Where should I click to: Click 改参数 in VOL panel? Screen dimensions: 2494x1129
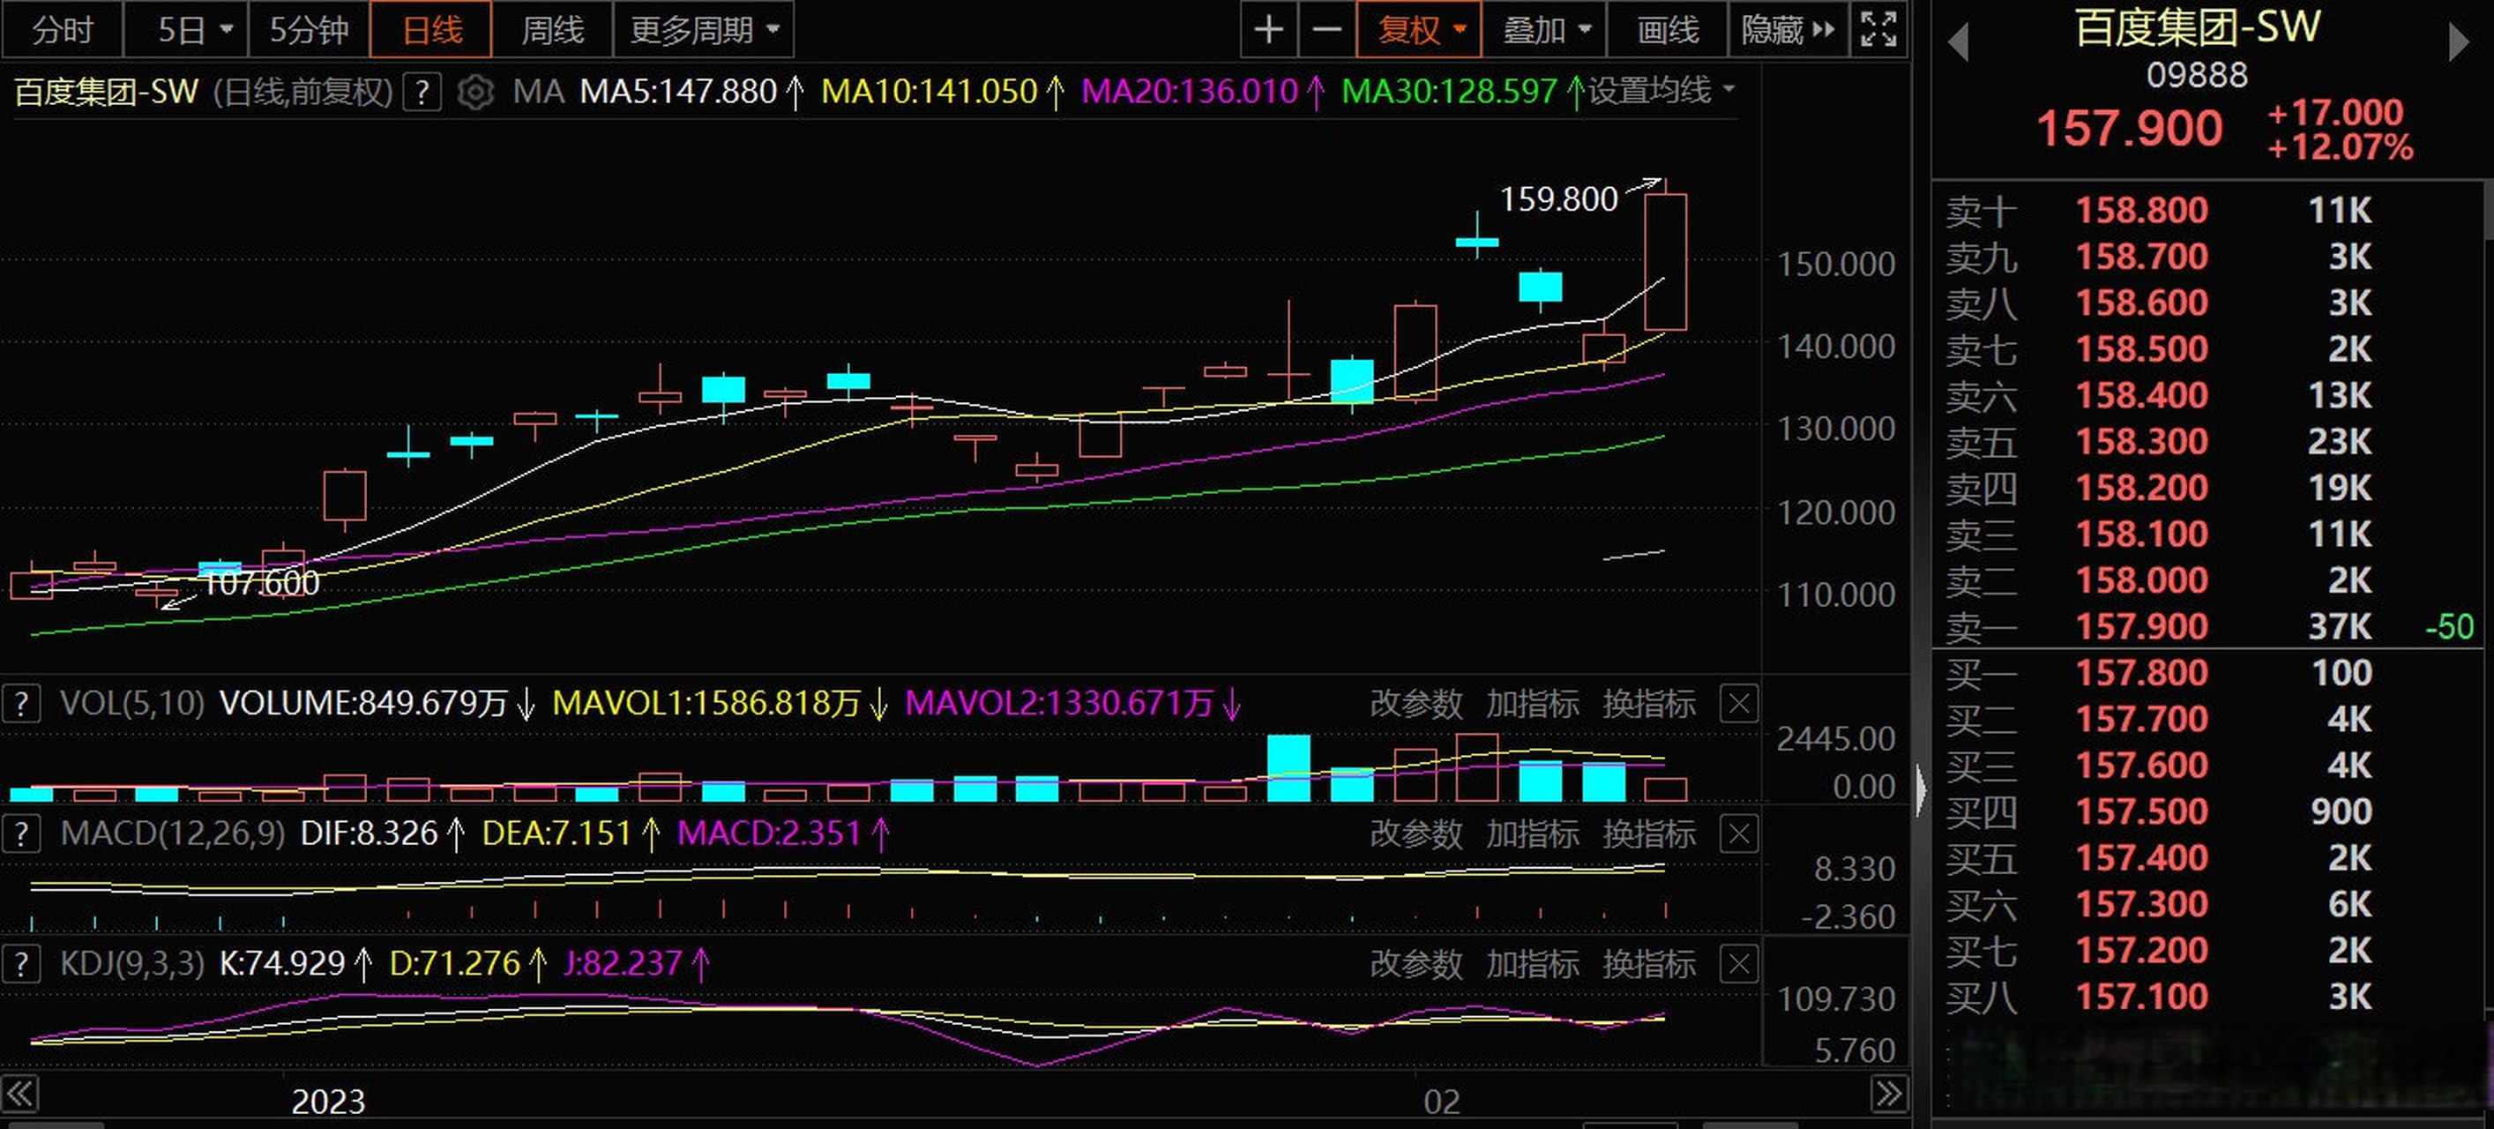[x=1416, y=703]
